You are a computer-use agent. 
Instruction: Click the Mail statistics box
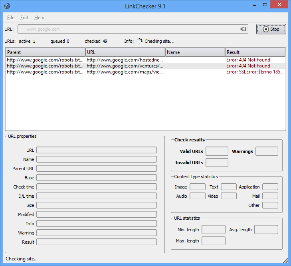pos(270,196)
